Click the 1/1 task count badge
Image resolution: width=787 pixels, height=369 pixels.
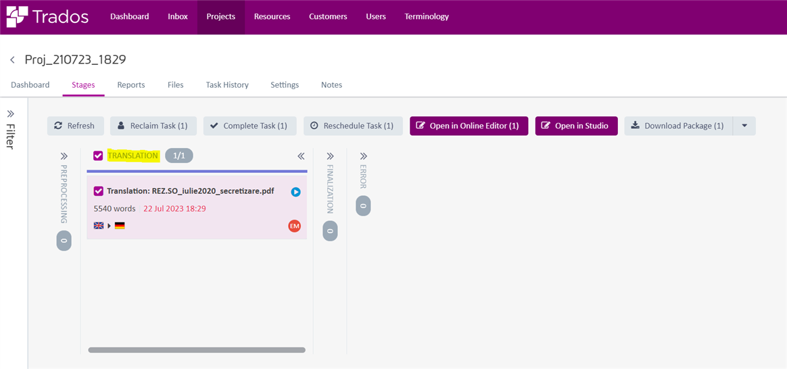(x=179, y=156)
